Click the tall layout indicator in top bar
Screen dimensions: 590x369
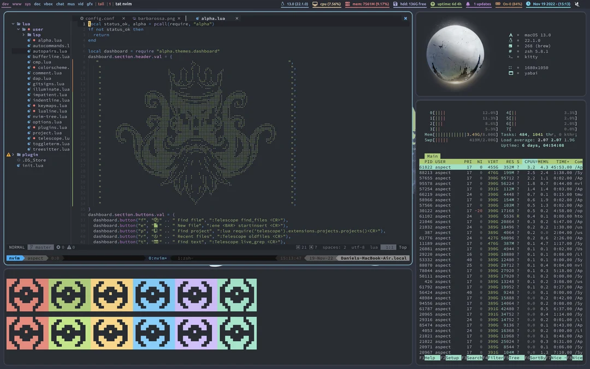point(101,4)
